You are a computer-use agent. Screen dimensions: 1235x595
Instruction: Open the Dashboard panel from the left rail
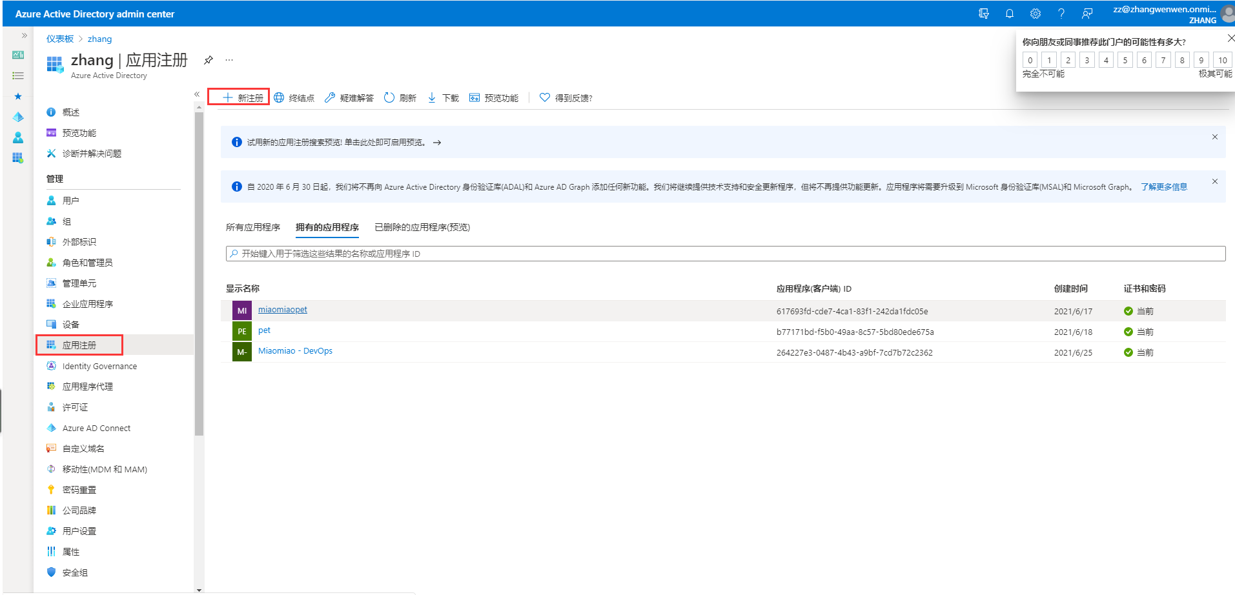point(17,55)
